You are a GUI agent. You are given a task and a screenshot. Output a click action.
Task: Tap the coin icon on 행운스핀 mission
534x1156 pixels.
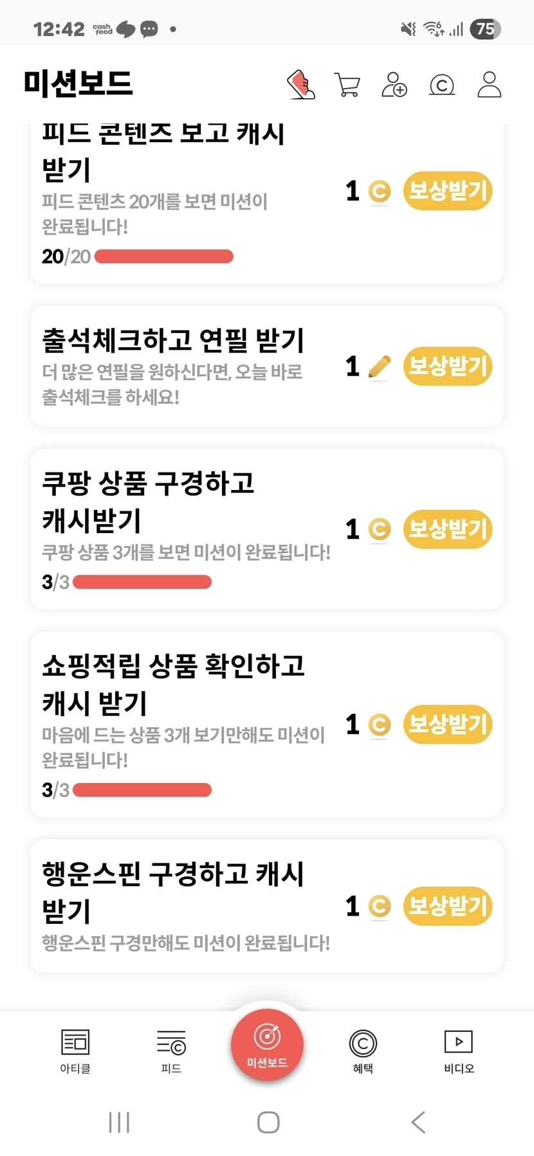(380, 907)
